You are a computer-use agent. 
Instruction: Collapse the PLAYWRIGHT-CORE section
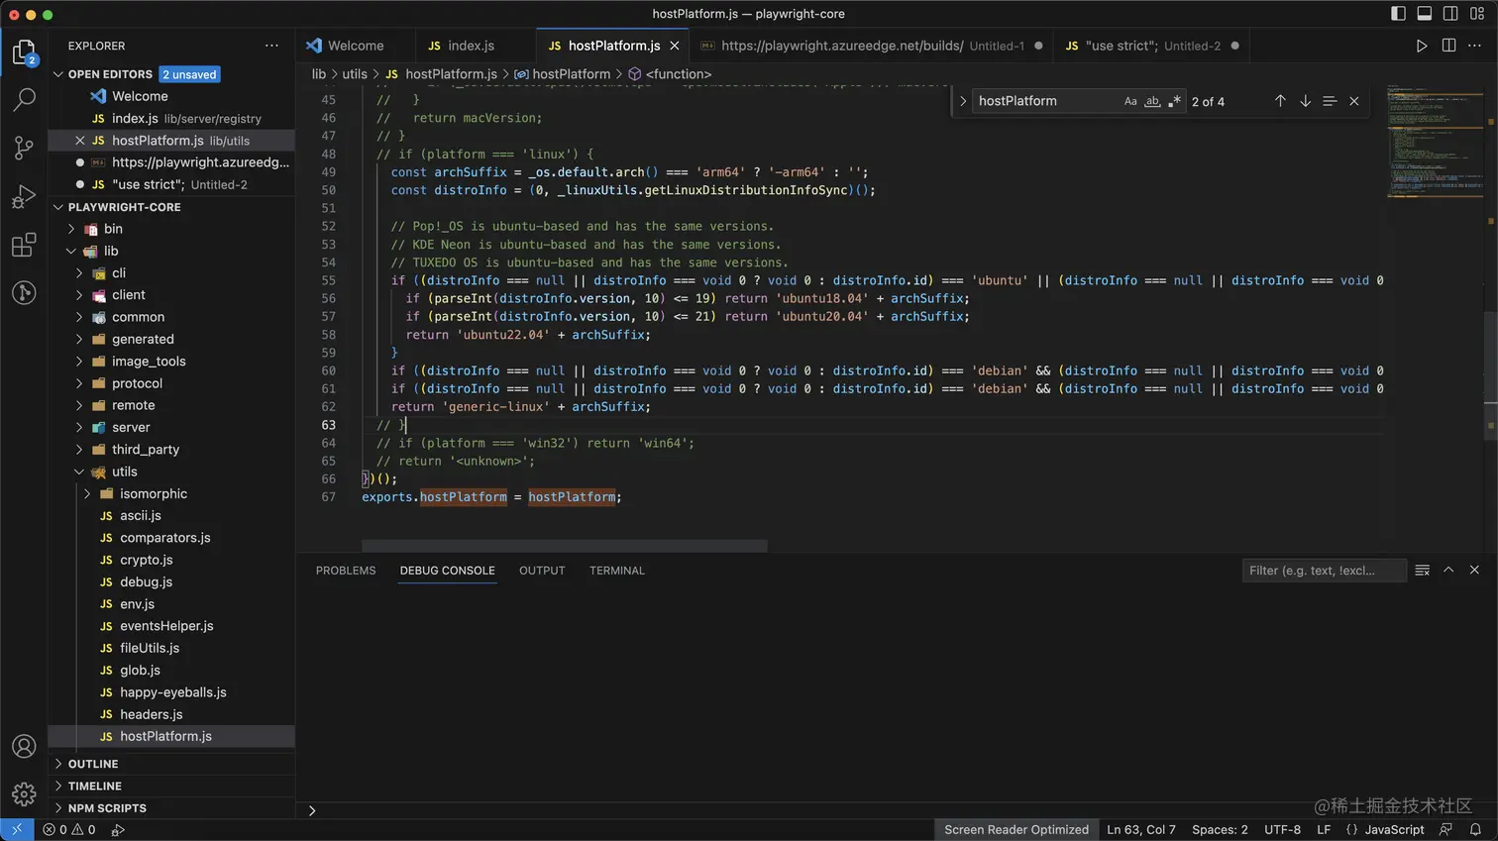click(58, 207)
